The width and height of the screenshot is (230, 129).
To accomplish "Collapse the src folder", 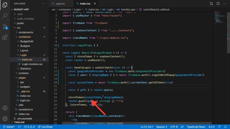I will tap(29, 28).
